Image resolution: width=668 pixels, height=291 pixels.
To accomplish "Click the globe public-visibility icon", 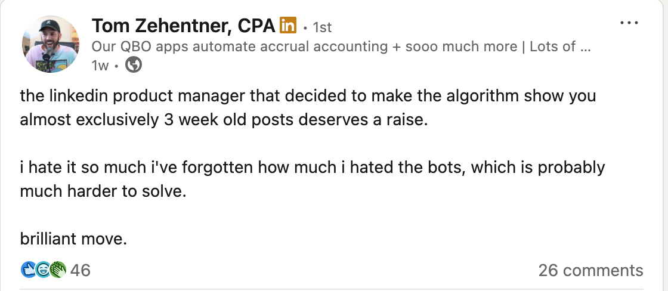I will click(134, 66).
